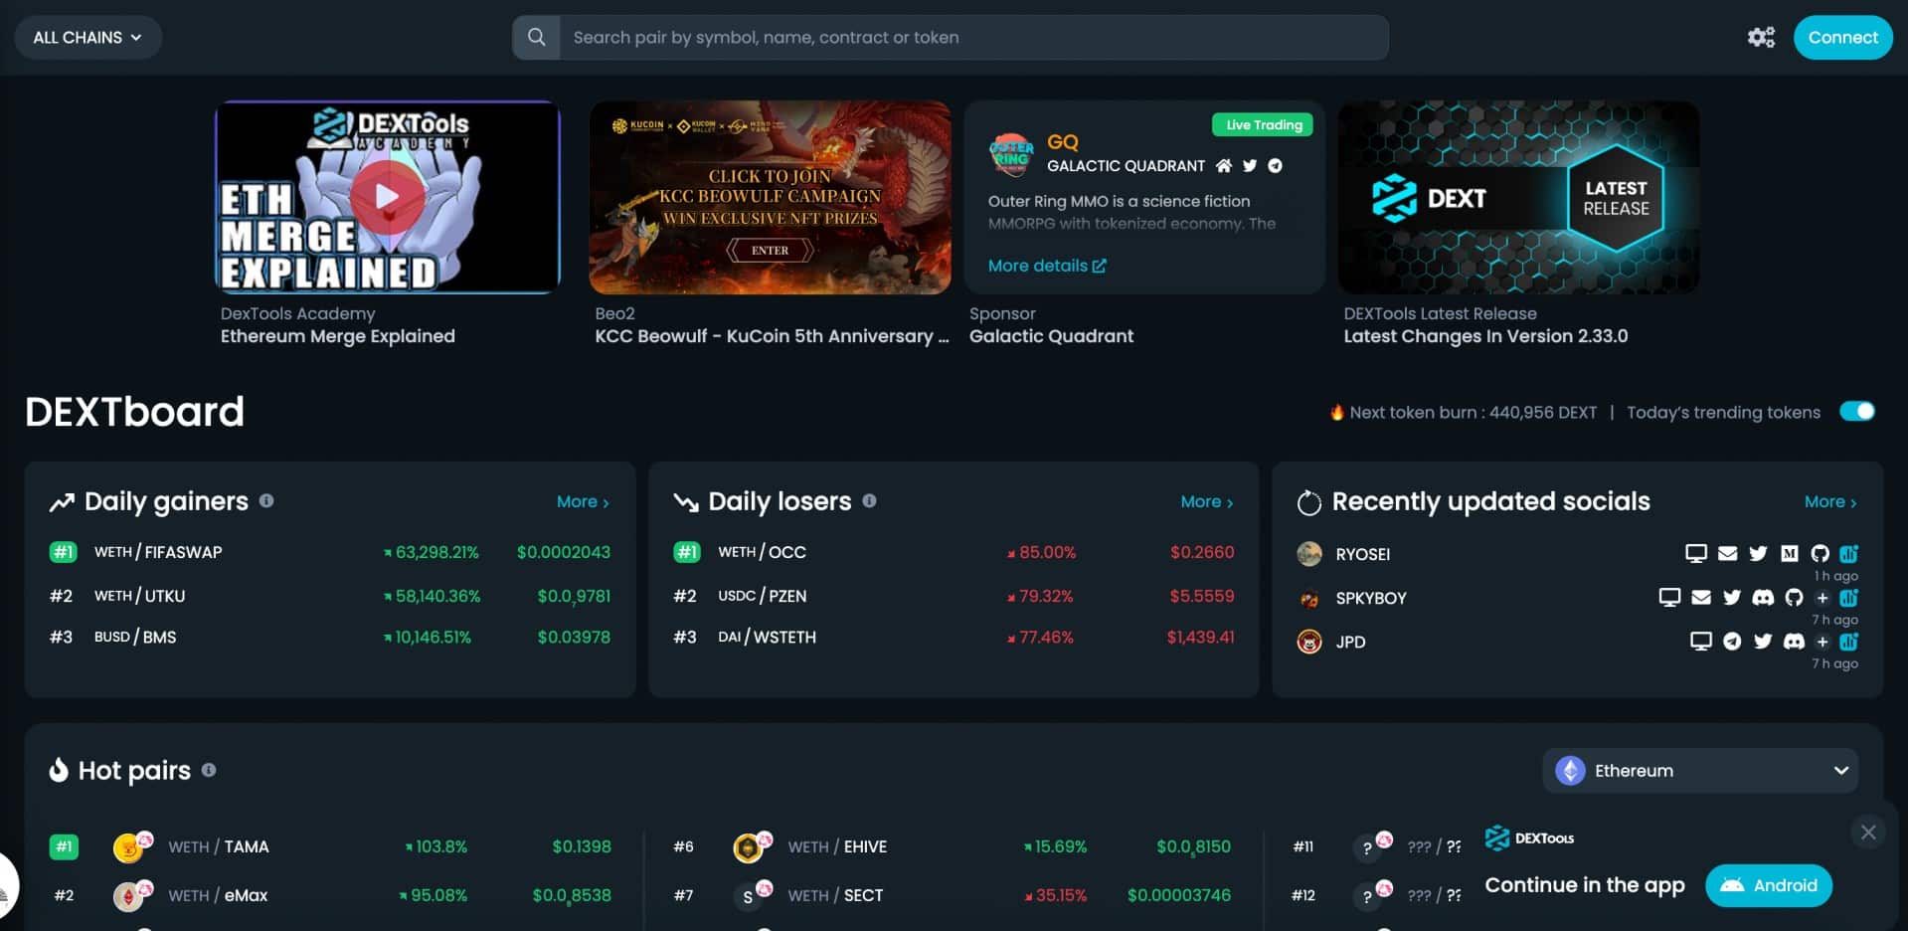Open WETH / UTKU gainer row
This screenshot has width=1908, height=931.
click(x=330, y=596)
